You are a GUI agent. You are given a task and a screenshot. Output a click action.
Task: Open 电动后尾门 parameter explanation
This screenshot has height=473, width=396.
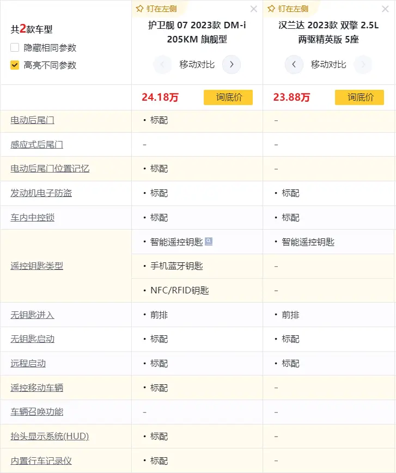[x=33, y=120]
